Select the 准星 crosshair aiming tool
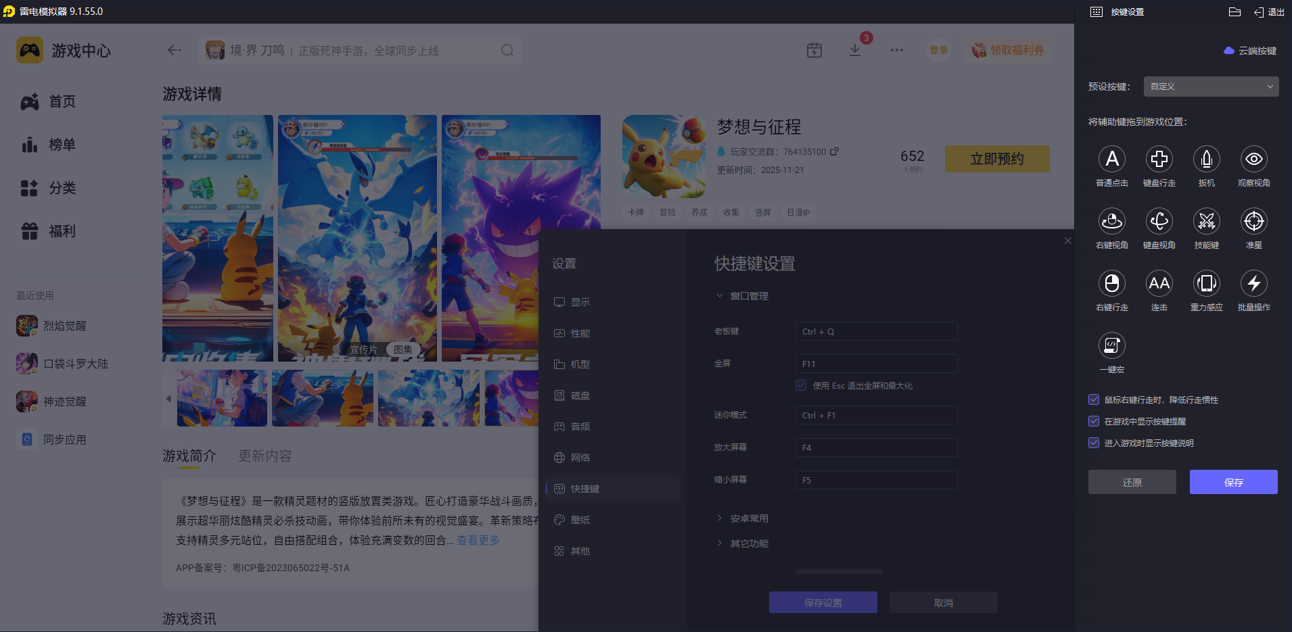The height and width of the screenshot is (632, 1292). [x=1253, y=221]
